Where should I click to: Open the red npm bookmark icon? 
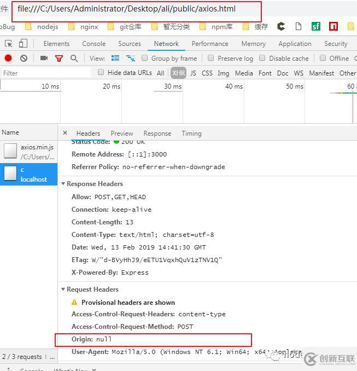pos(333,26)
